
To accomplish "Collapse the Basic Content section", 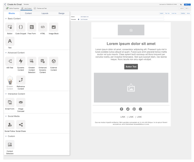I will 6,18.
